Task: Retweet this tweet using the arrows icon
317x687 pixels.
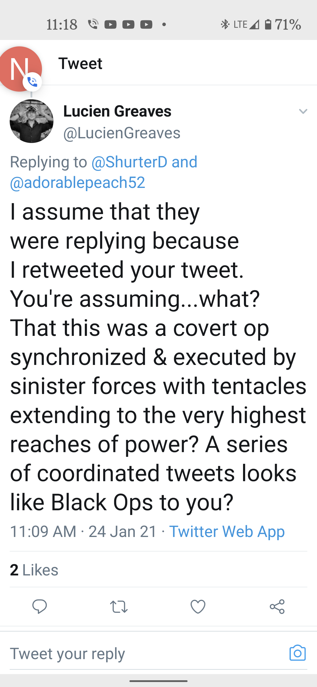Action: (x=119, y=607)
